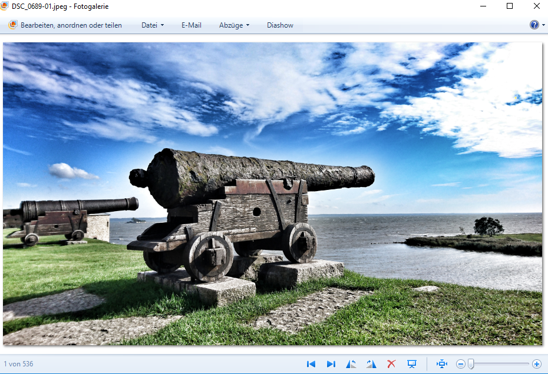The image size is (548, 374).
Task: Go to the next photo
Action: pos(331,364)
